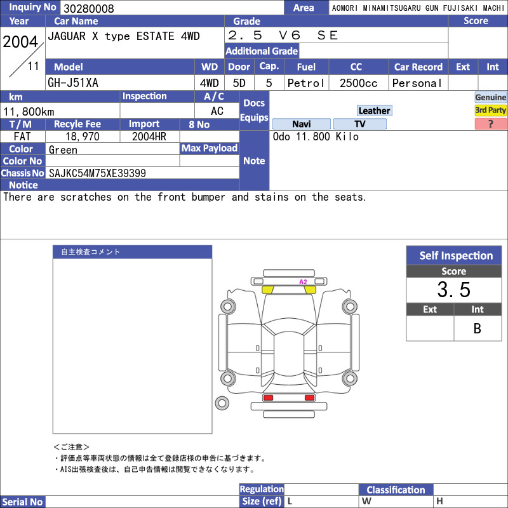The image size is (508, 508).
Task: Click inquiry number 30280008
Action: coord(89,9)
